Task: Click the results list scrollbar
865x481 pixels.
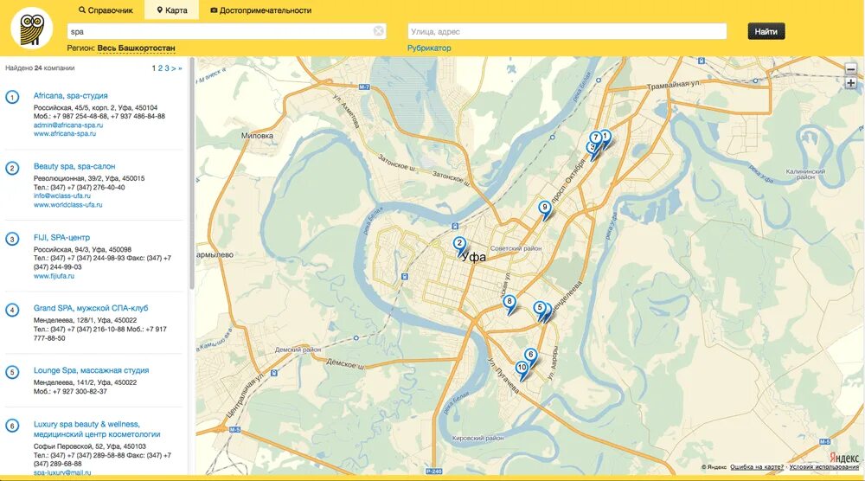Action: [x=191, y=174]
